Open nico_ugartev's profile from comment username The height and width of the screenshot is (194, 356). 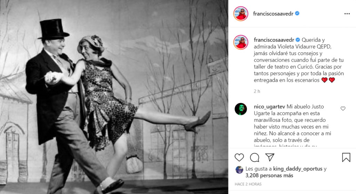(x=269, y=106)
